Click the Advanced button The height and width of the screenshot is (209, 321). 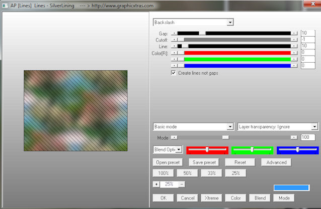(x=276, y=162)
